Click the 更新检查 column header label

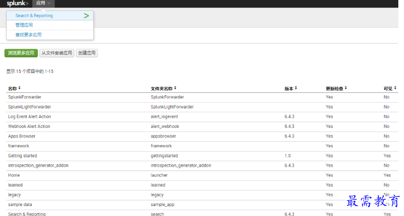pyautogui.click(x=334, y=89)
